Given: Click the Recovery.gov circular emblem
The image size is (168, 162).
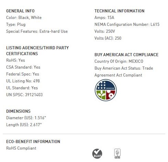Looking at the screenshot, I should [106, 90].
